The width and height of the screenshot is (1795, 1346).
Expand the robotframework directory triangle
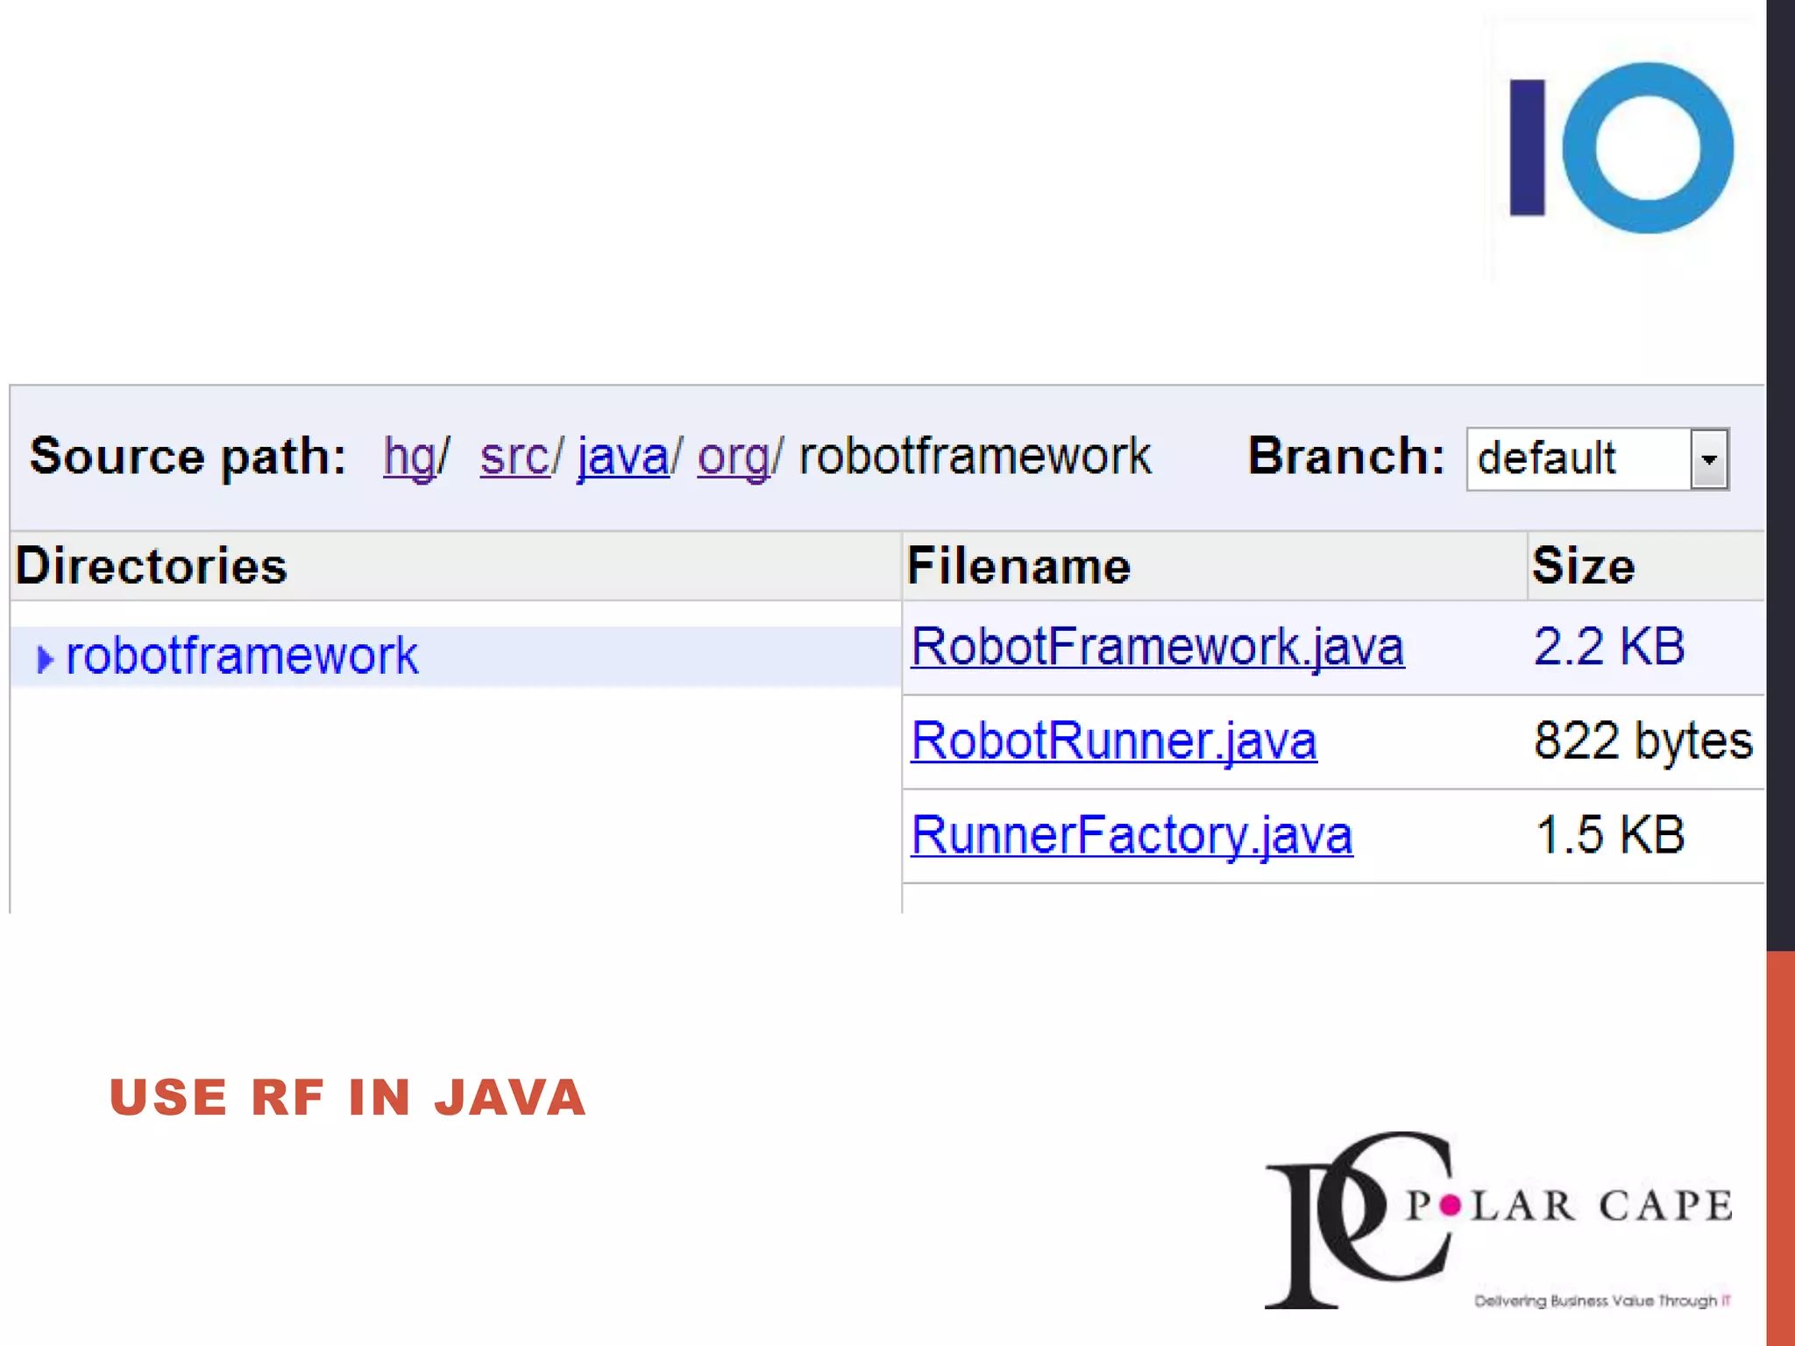point(45,658)
